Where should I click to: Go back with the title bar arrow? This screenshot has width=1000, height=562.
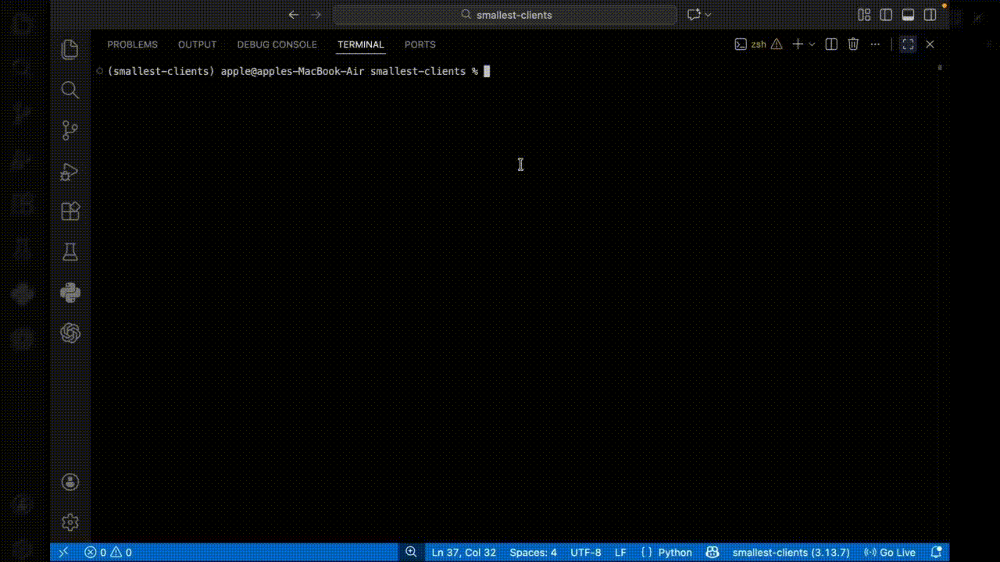[294, 15]
